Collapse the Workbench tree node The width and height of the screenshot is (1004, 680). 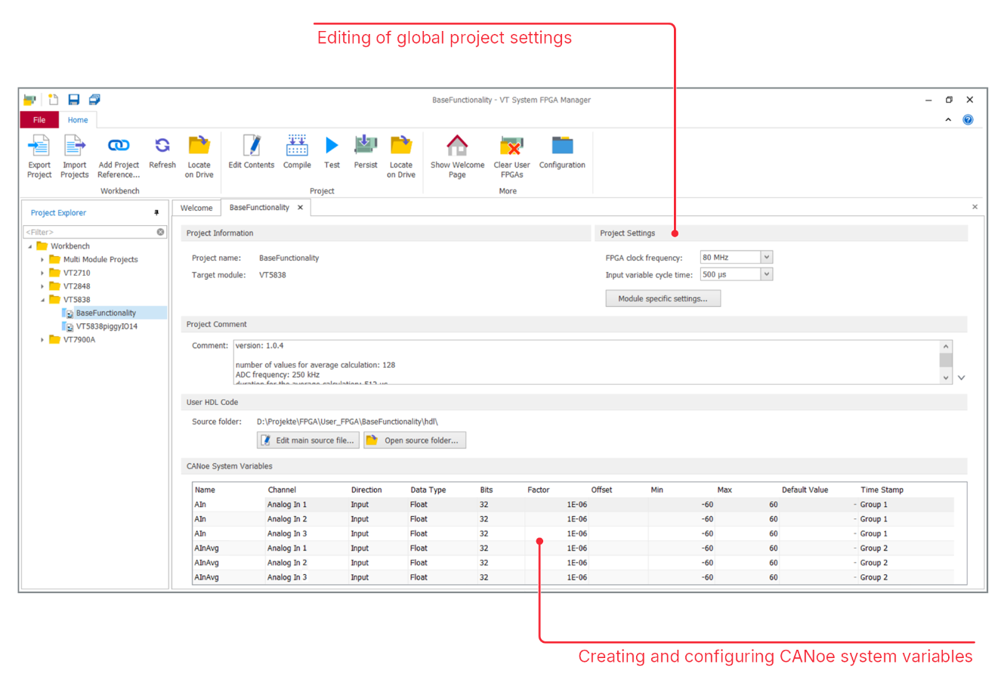[x=30, y=246]
